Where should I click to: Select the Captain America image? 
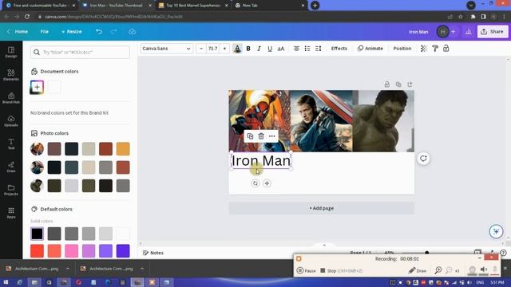(321, 121)
